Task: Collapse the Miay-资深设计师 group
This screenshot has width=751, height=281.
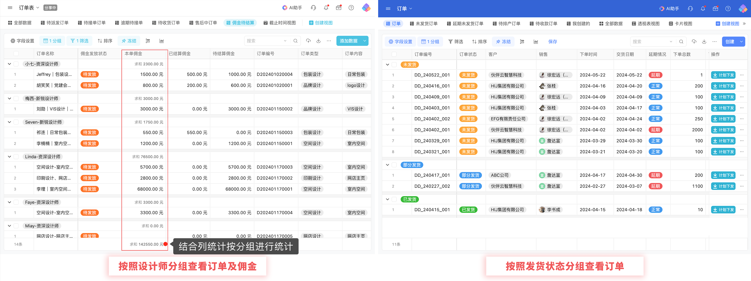Action: [9, 226]
